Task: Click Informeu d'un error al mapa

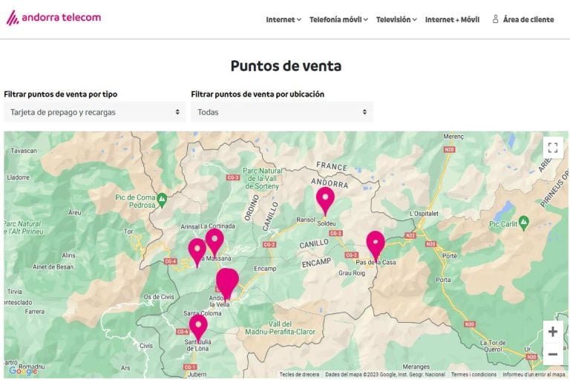Action: pos(534,374)
